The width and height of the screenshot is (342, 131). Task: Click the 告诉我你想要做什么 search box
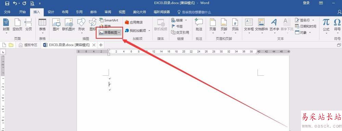(194, 12)
